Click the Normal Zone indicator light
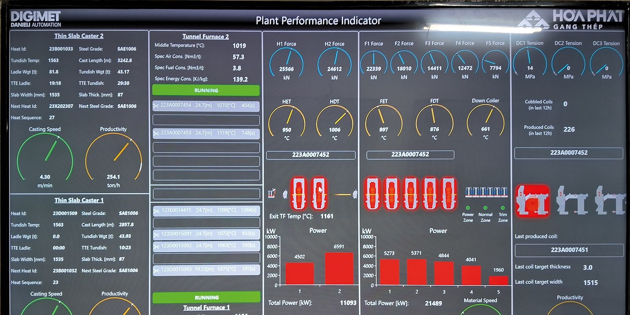The width and height of the screenshot is (630, 315). pos(485,208)
